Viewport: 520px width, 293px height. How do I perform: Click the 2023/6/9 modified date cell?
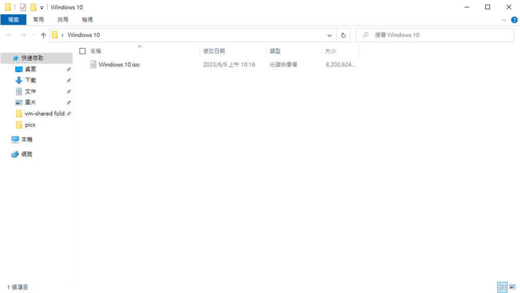click(229, 64)
